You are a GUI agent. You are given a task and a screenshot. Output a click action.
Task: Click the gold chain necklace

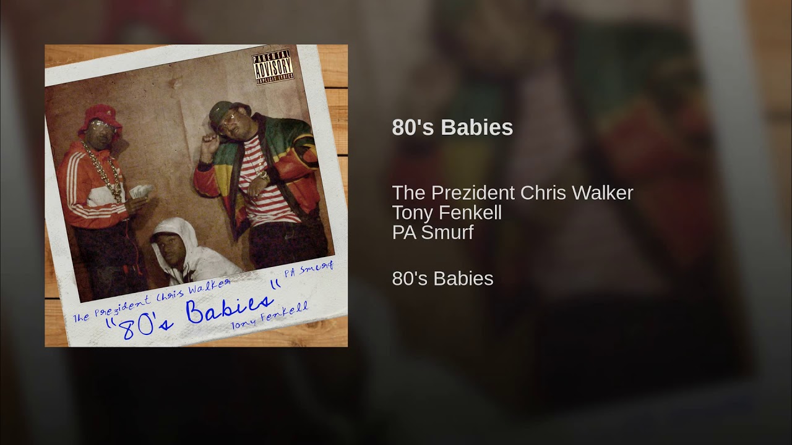103,169
